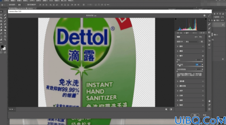
Task: Open the 文件 menu in Photoshop
Action: [6, 1]
